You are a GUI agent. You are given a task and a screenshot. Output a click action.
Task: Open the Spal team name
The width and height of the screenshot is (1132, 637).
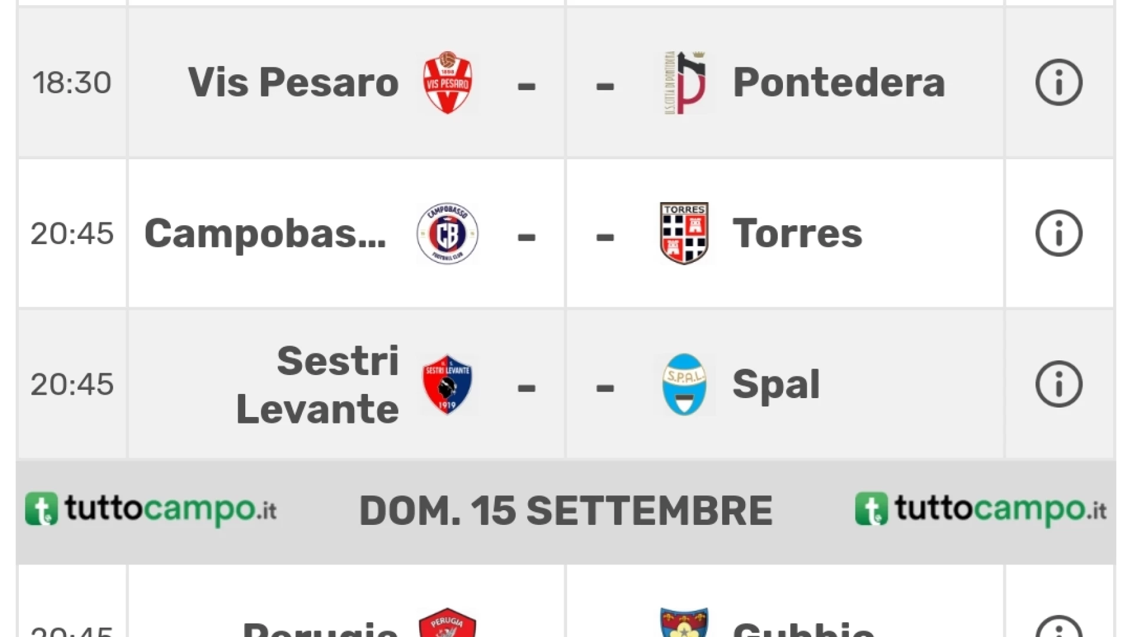[x=776, y=386]
